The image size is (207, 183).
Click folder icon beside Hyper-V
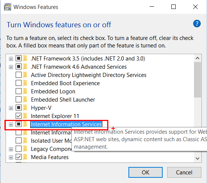(x=25, y=108)
